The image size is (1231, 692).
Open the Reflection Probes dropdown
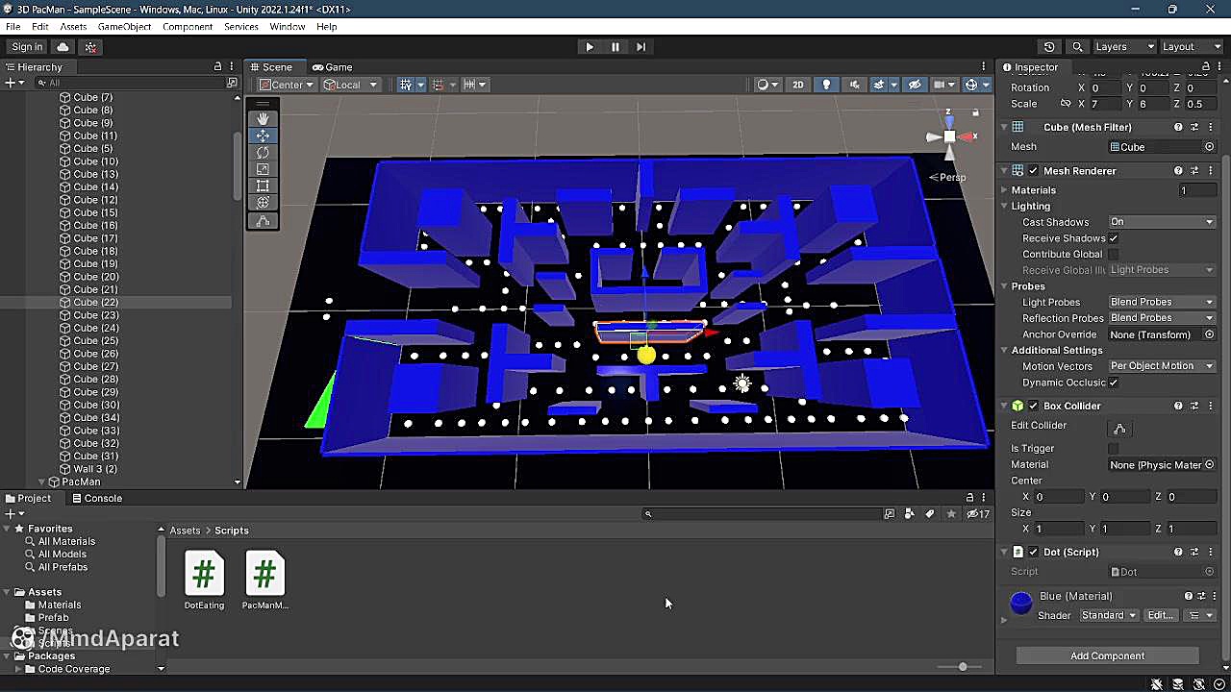pyautogui.click(x=1162, y=318)
